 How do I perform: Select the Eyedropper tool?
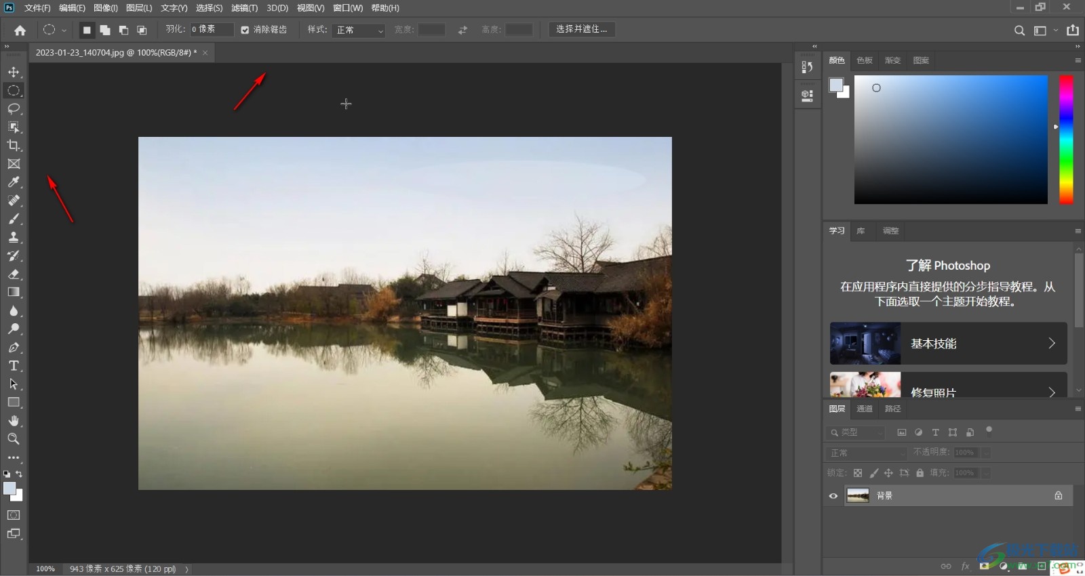(14, 182)
